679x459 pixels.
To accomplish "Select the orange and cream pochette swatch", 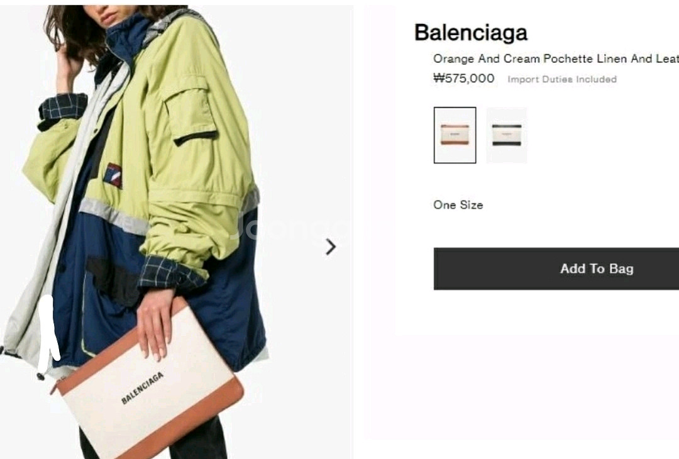I will tap(455, 135).
